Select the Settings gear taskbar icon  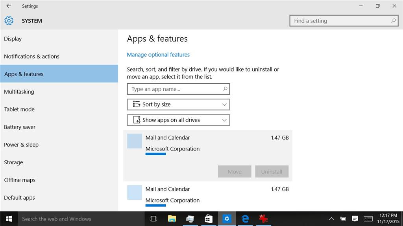(227, 219)
